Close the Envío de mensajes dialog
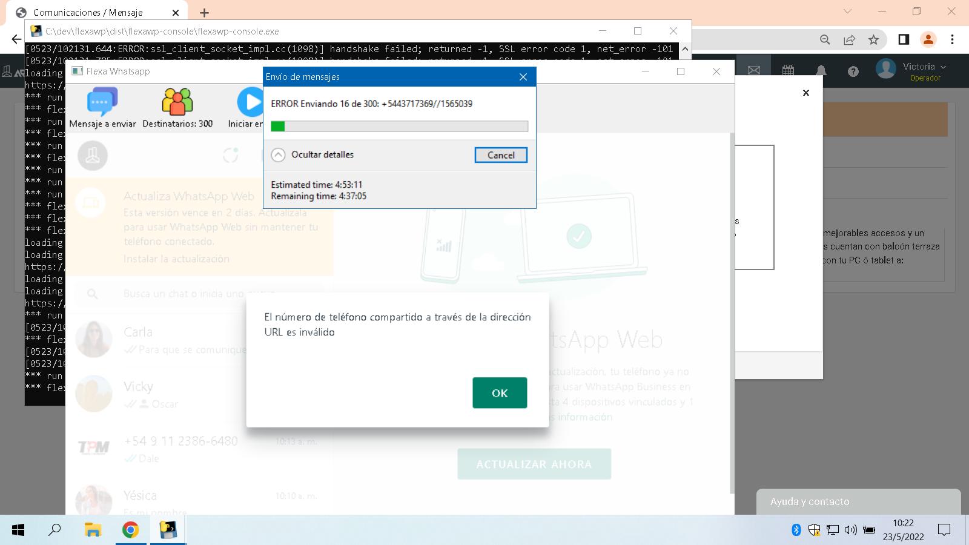969x545 pixels. [x=523, y=77]
